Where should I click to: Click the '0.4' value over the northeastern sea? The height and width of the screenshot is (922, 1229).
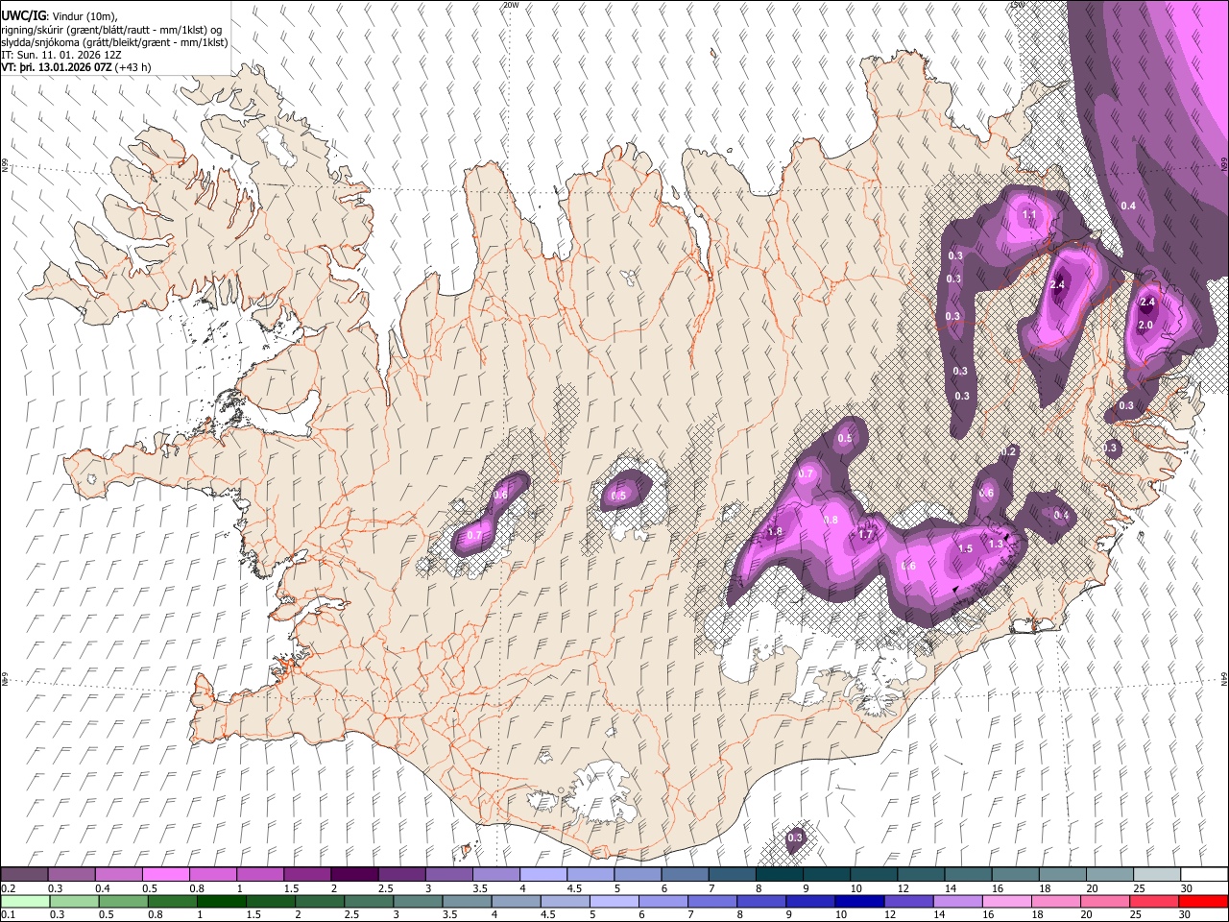click(1128, 206)
